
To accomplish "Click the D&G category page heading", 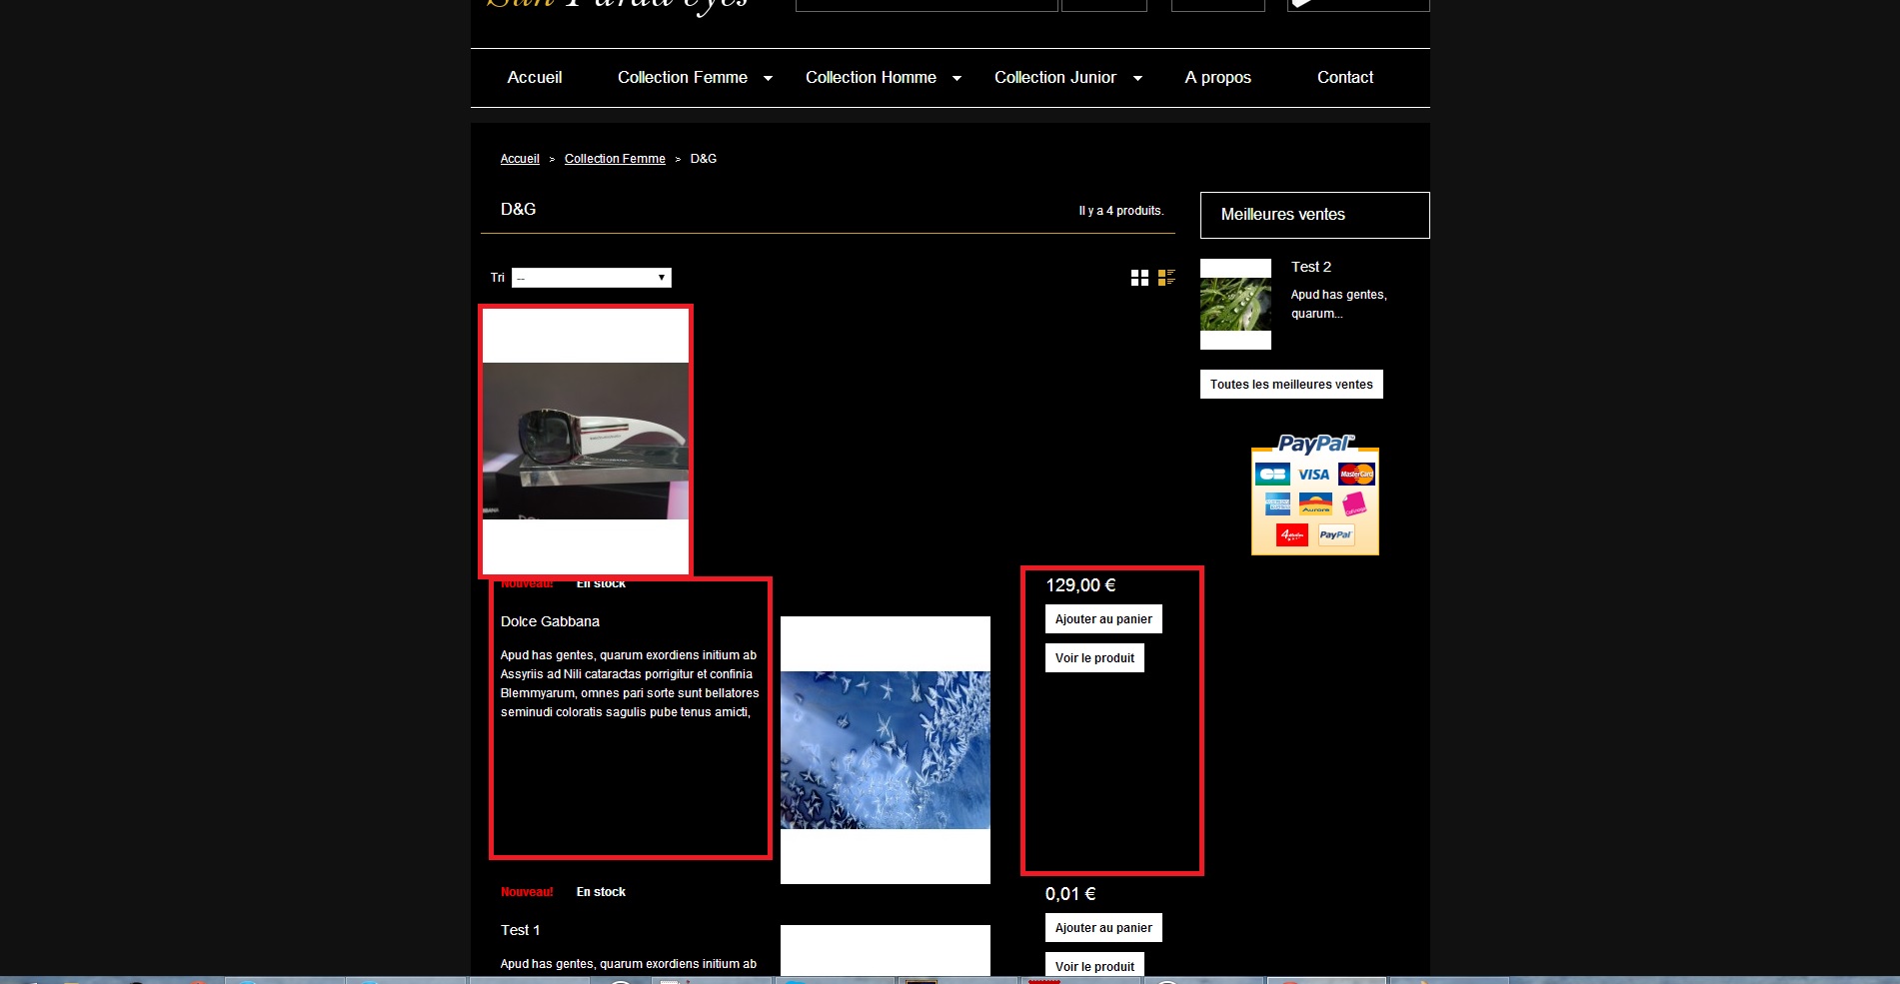I will tap(518, 209).
